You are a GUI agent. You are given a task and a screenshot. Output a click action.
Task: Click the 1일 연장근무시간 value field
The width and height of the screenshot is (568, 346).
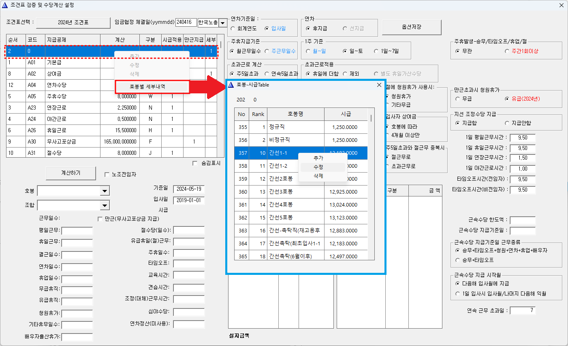(x=523, y=158)
